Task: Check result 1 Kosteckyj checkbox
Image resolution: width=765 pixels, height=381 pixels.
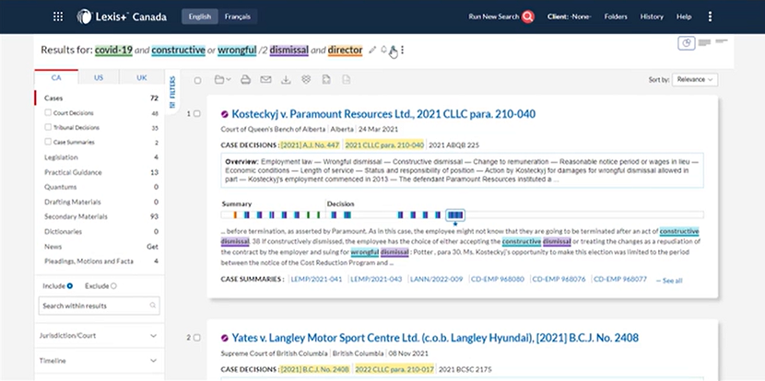Action: pos(196,113)
